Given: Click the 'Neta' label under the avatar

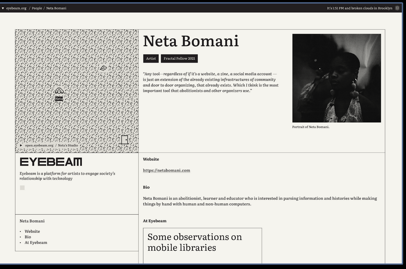Looking at the screenshot, I should coord(59,99).
